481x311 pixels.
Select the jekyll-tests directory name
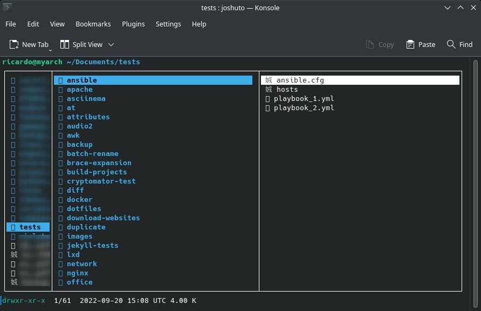point(93,246)
